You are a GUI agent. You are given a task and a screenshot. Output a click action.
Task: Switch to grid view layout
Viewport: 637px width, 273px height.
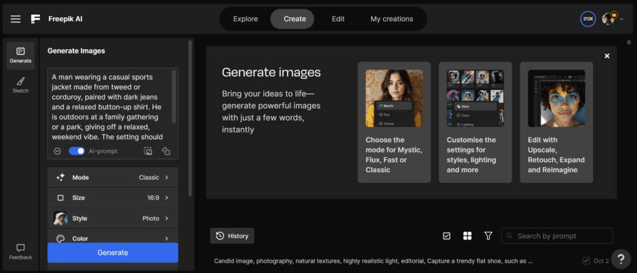click(x=467, y=236)
